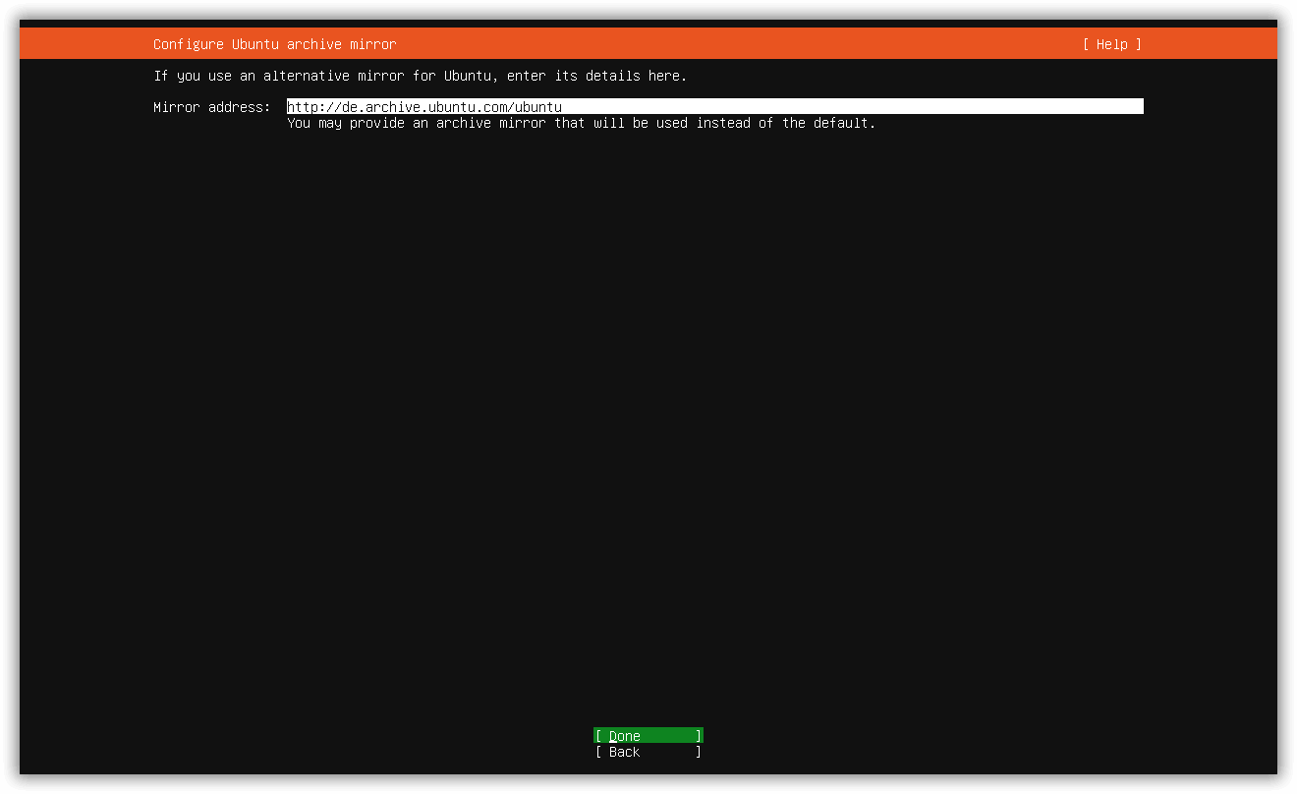The height and width of the screenshot is (794, 1297).
Task: Place cursor on 'http' in the mirror URL
Action: click(303, 106)
